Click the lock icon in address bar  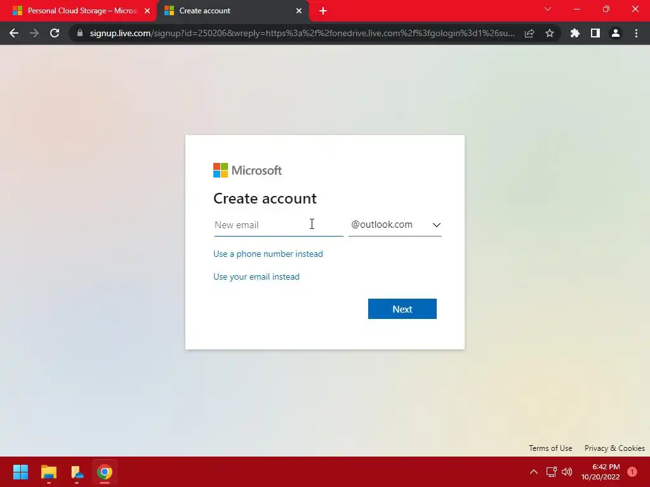click(x=80, y=33)
